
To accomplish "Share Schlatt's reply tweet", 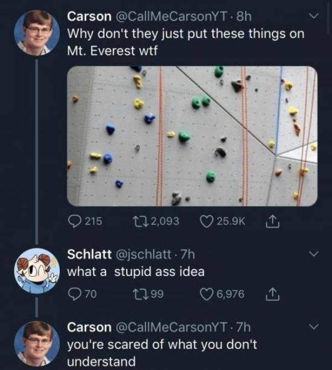I will [x=274, y=293].
